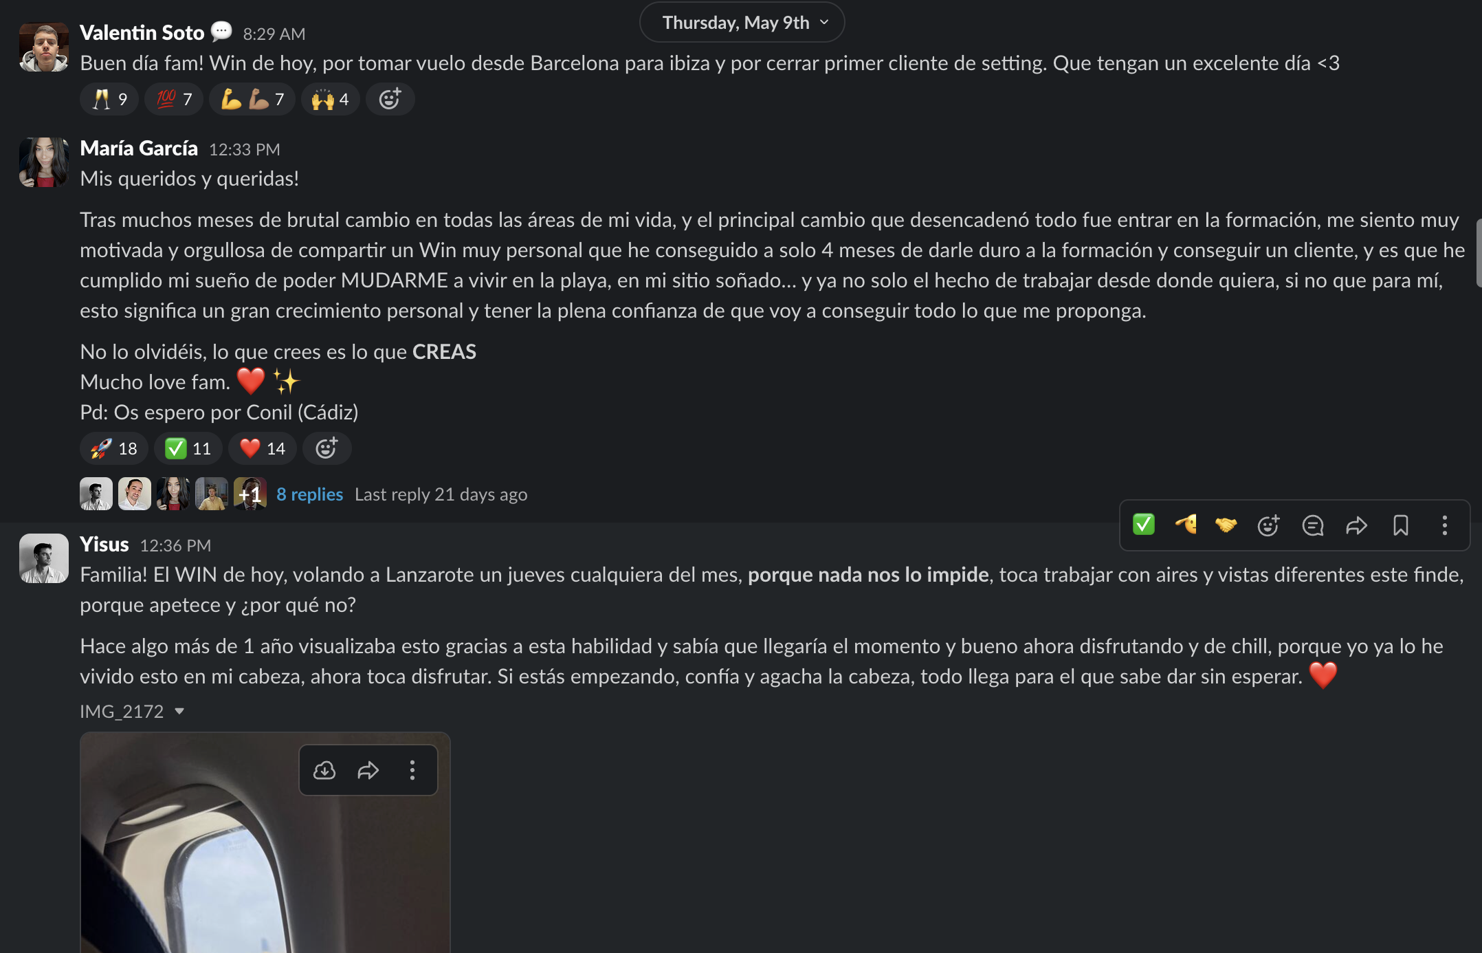
Task: Toggle the 100 reaction with 7
Action: click(173, 99)
